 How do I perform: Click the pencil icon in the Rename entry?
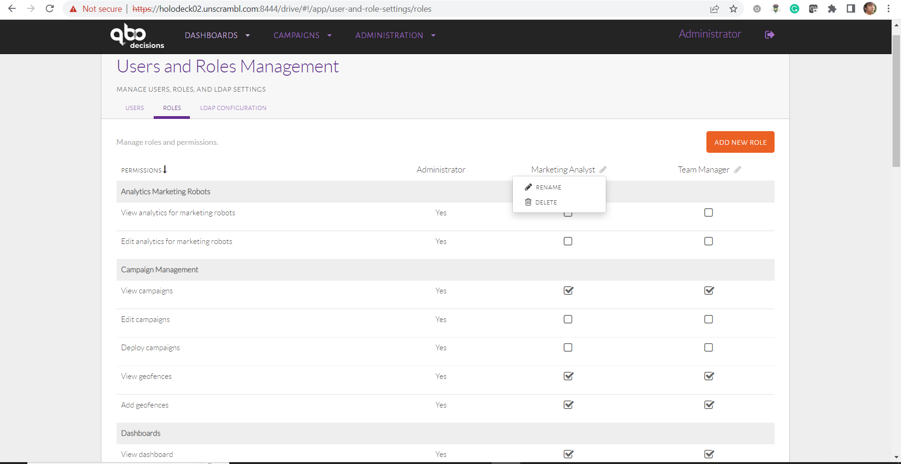[528, 187]
